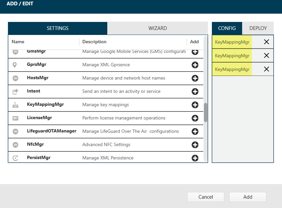
Task: Switch to the DEPLOY tab
Action: [x=258, y=28]
